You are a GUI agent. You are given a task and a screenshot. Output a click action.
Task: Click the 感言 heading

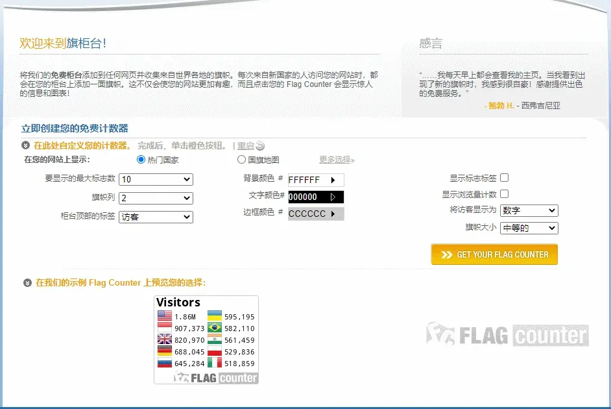431,43
